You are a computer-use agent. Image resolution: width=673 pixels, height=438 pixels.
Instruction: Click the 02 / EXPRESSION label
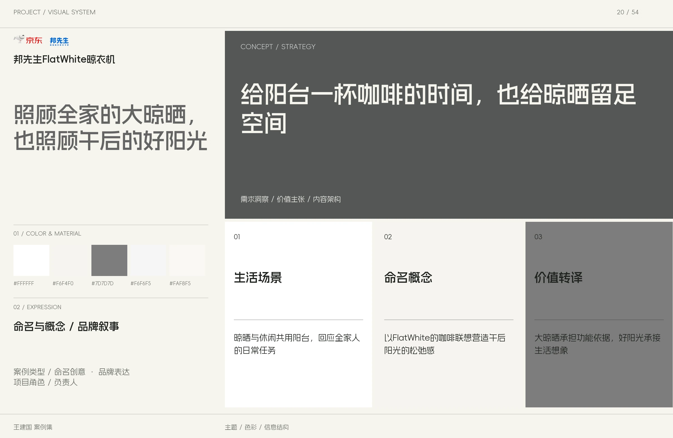click(x=37, y=307)
